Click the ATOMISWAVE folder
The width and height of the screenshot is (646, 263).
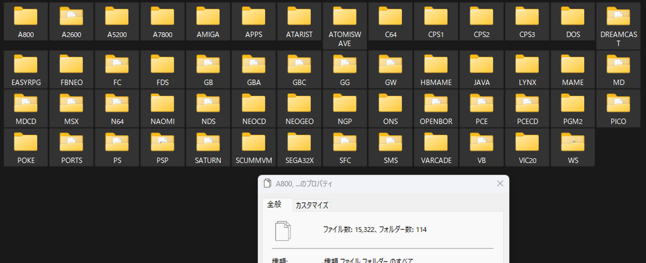click(x=345, y=26)
